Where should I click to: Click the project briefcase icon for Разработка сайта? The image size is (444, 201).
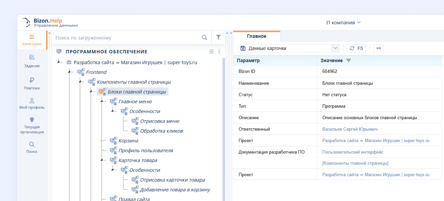69,62
